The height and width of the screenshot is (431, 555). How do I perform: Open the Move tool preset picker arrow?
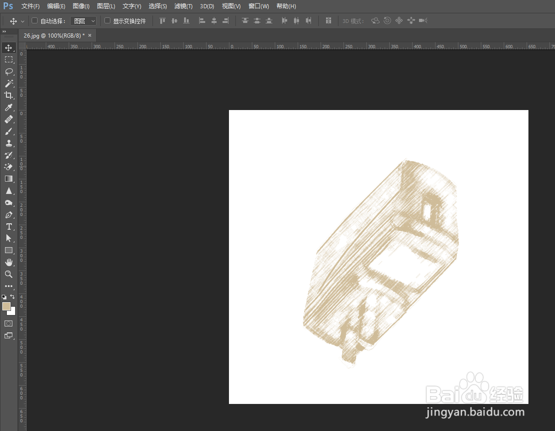click(23, 21)
